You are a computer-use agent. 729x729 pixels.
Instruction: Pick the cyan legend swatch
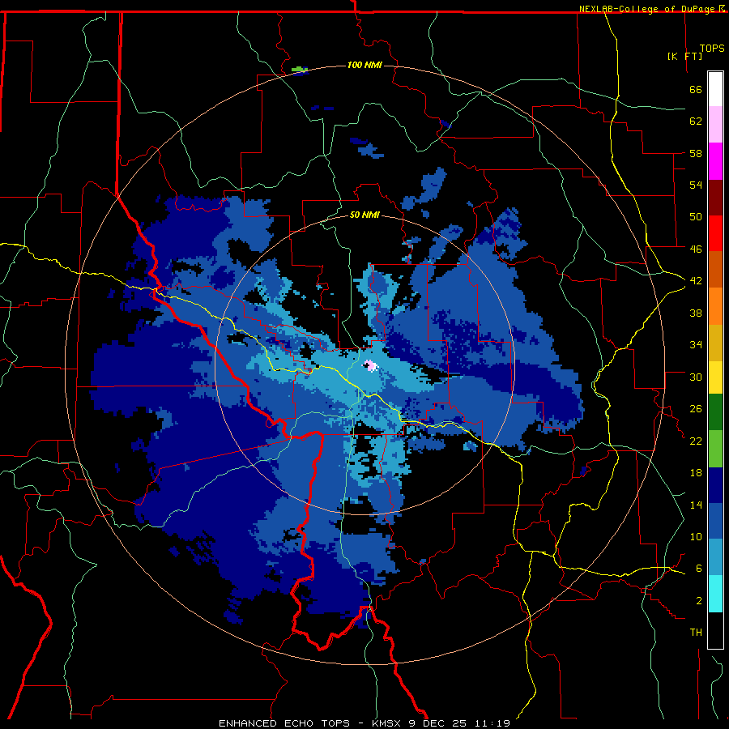pyautogui.click(x=715, y=594)
